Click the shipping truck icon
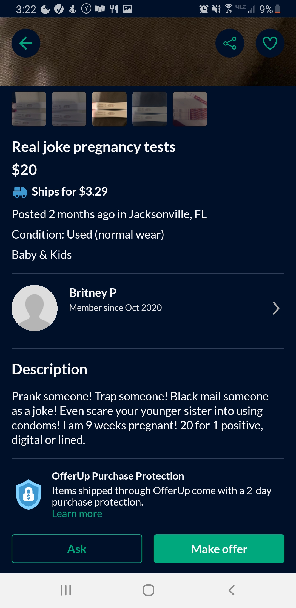Viewport: 296px width, 608px height. pos(20,192)
